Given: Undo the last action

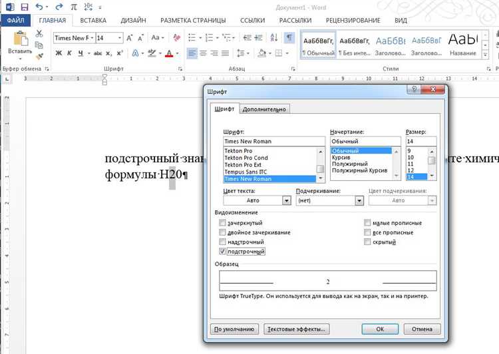Looking at the screenshot, I should tap(39, 7).
